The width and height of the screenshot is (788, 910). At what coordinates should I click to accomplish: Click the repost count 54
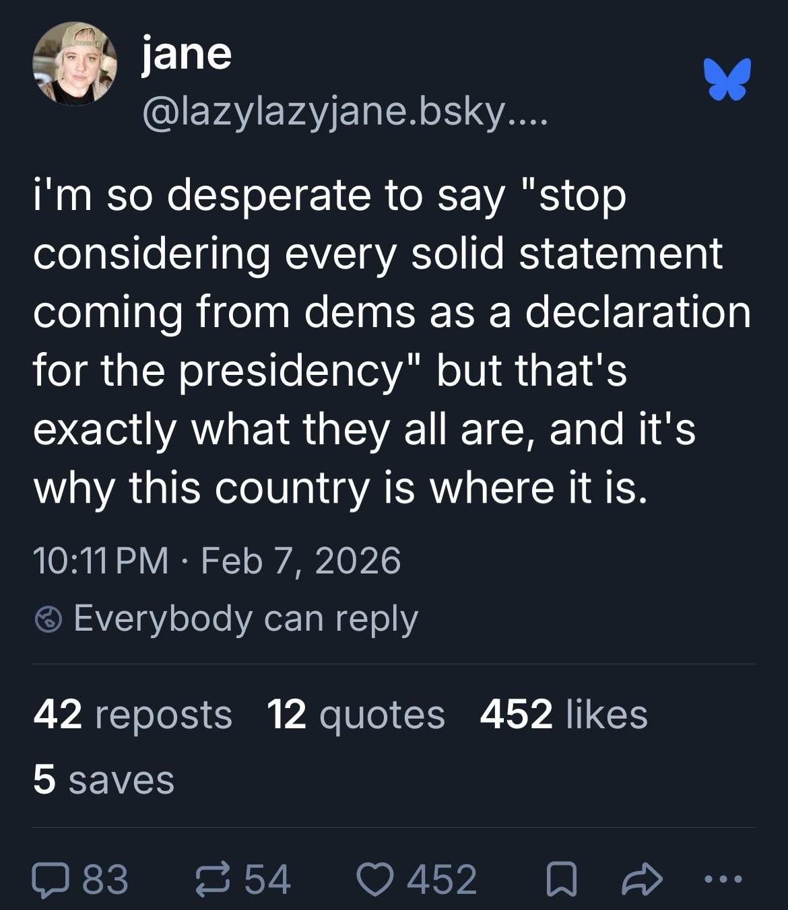click(267, 880)
